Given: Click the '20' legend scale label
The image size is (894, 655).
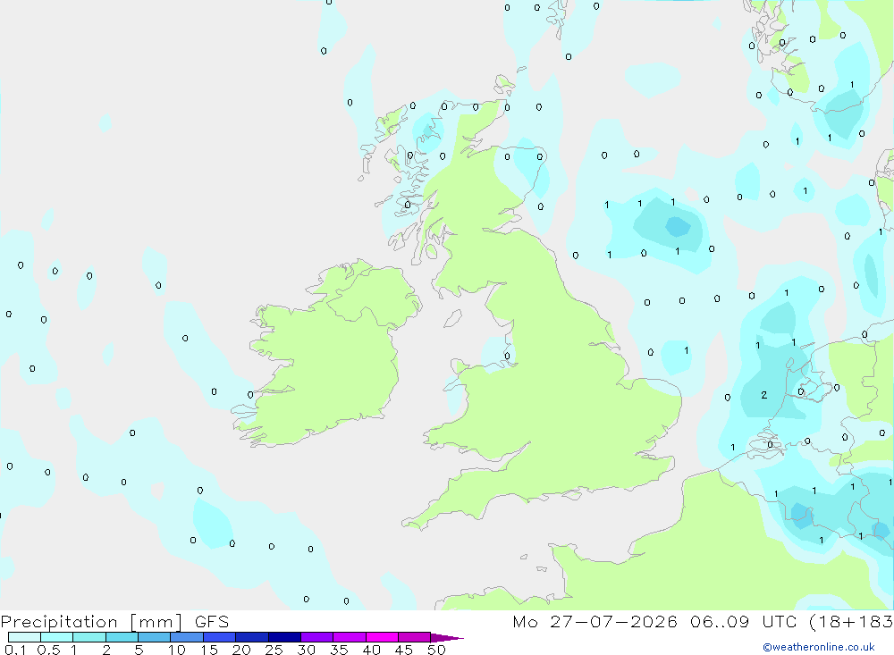Looking at the screenshot, I should click(x=241, y=650).
